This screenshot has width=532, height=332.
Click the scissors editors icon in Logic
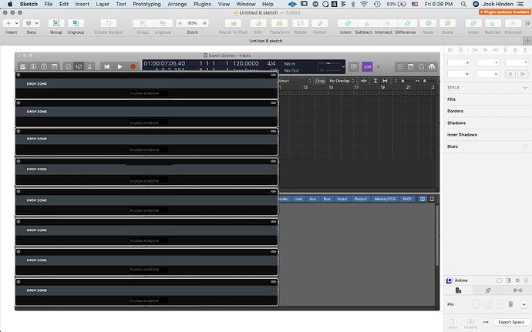[89, 67]
